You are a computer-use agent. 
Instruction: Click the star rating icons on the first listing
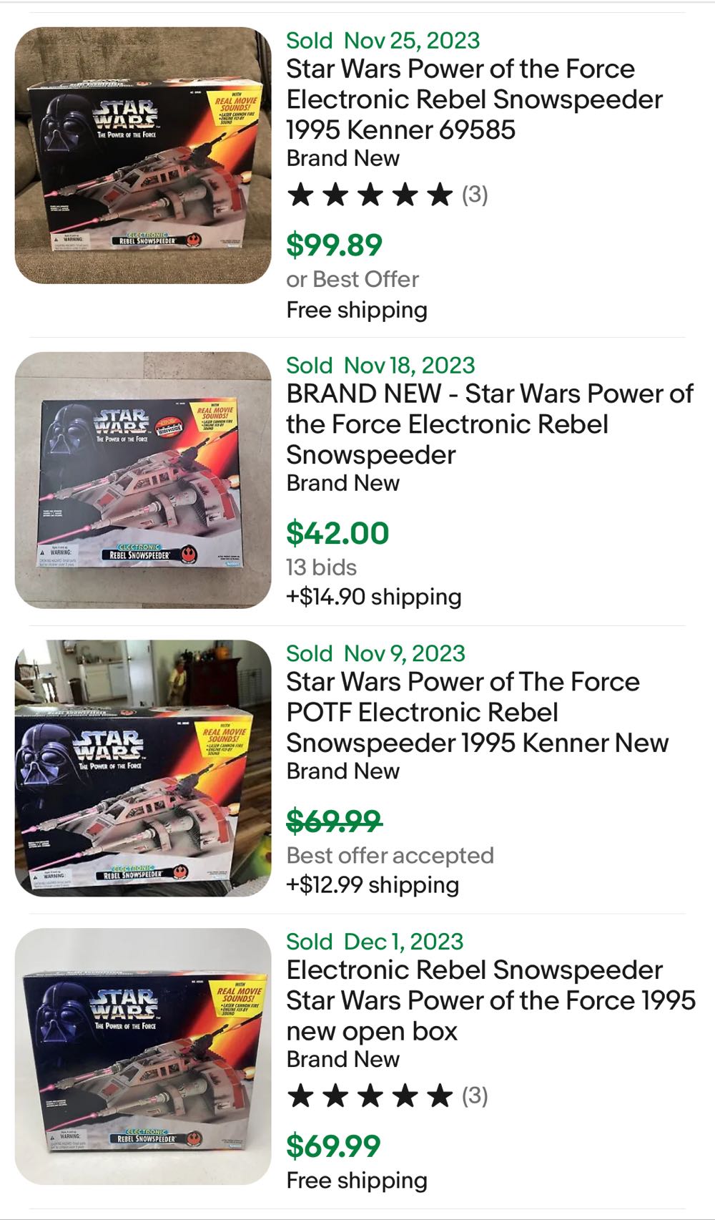pyautogui.click(x=369, y=195)
